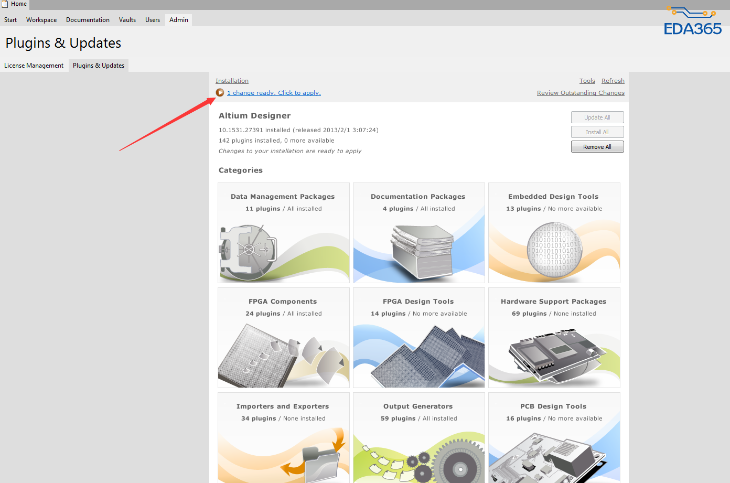Click '16 plugins / No more available' text
The image size is (730, 483).
coord(554,418)
